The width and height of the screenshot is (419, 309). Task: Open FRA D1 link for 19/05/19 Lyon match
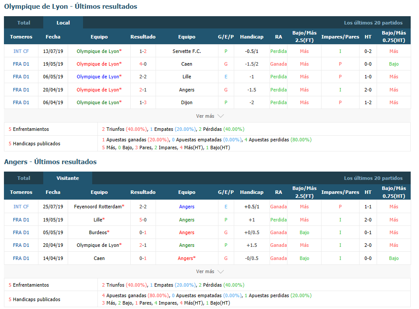tap(21, 64)
